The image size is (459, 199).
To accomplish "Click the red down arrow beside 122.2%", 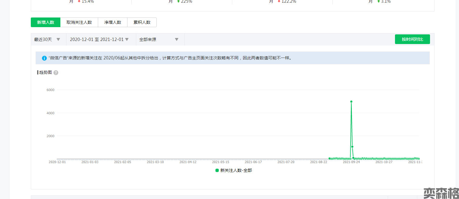I will pos(279,2).
